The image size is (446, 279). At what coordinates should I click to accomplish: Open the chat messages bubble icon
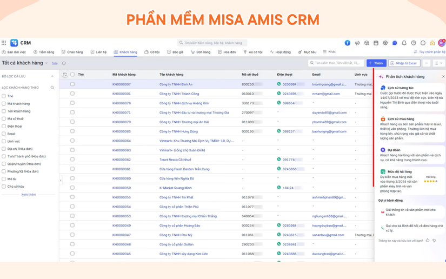(x=395, y=43)
